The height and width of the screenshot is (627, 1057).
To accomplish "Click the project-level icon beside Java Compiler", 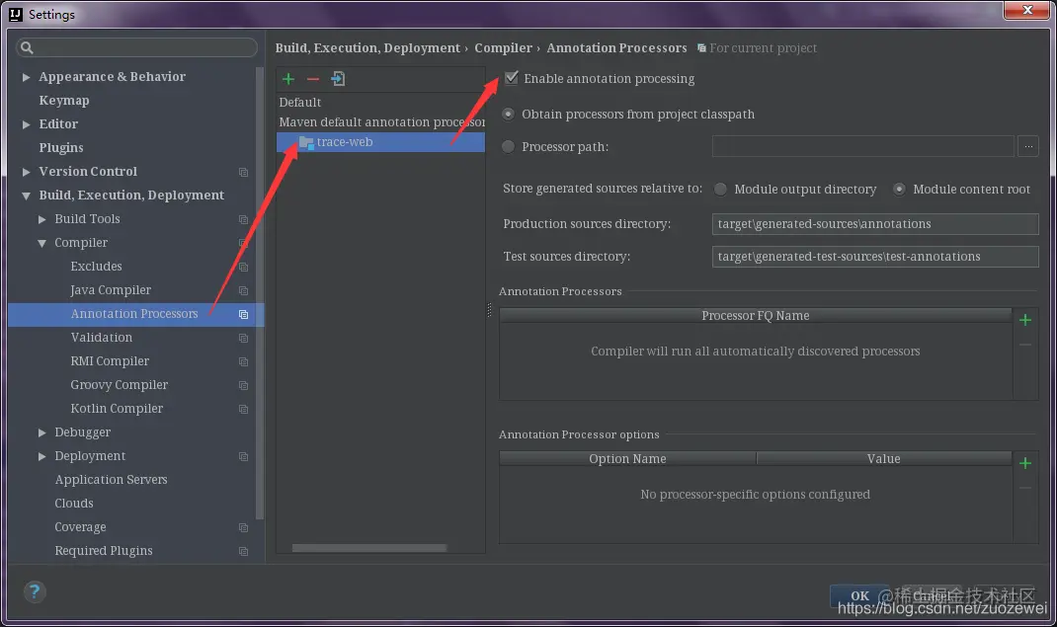I will tap(243, 291).
